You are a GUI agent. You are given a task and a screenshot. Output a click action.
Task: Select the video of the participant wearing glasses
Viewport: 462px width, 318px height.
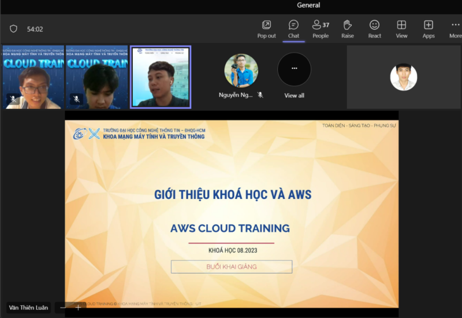point(33,77)
